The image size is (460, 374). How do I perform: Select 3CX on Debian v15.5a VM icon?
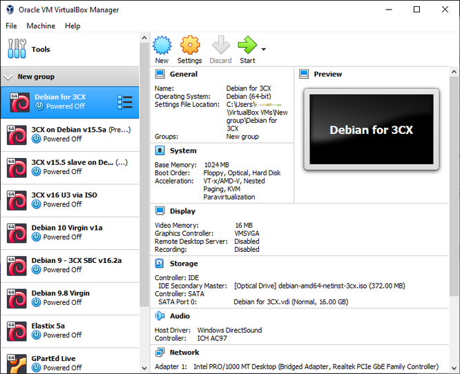click(x=17, y=135)
